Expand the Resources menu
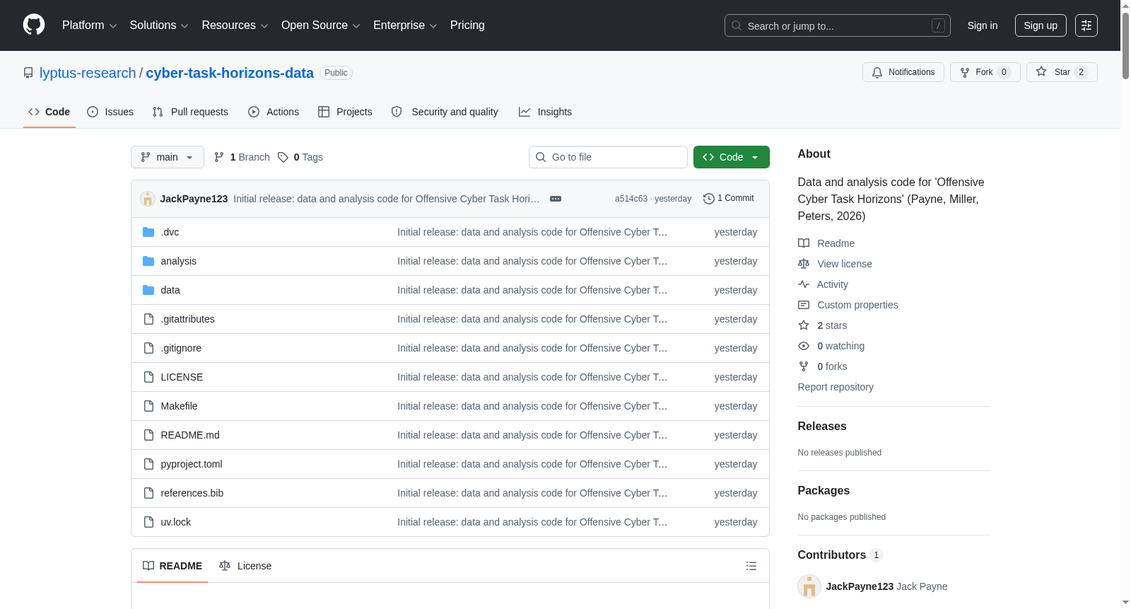 235,25
